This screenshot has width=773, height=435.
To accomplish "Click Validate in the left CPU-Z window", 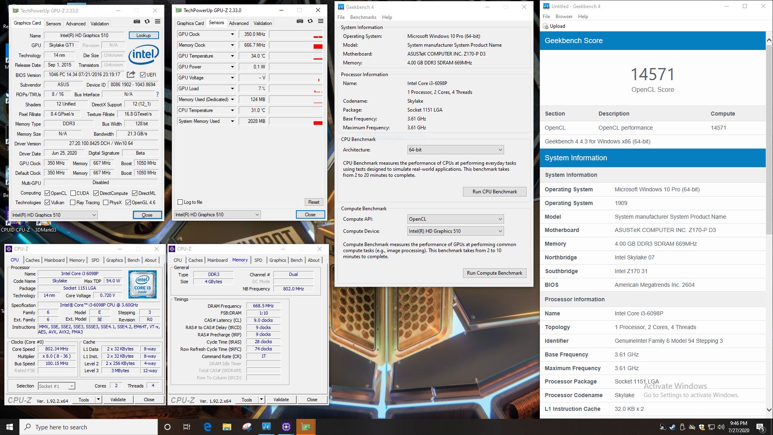I will click(118, 400).
